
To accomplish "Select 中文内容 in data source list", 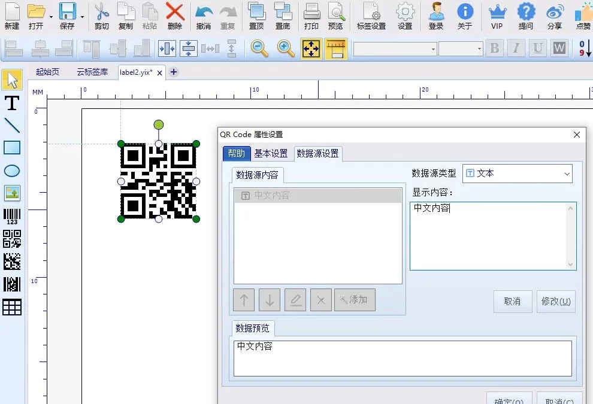I will 317,195.
